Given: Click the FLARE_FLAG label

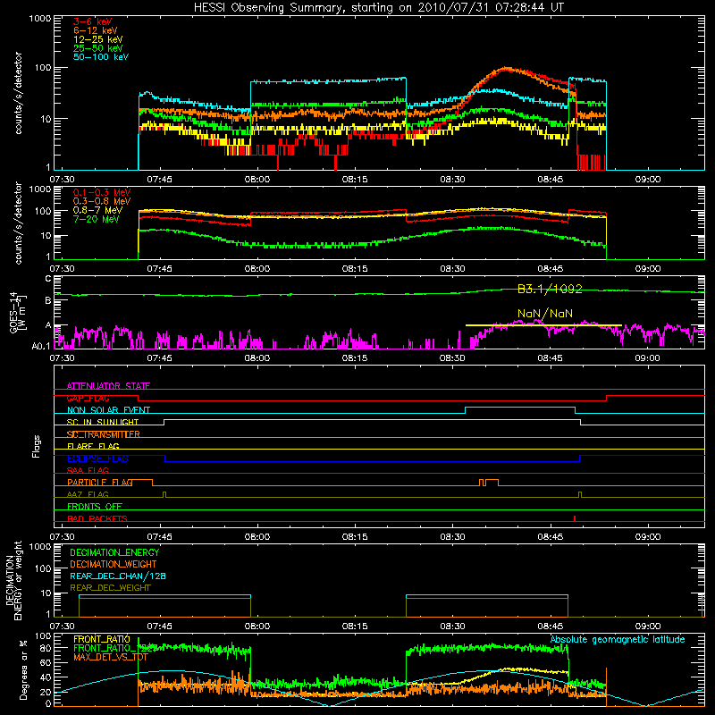Looking at the screenshot, I should tap(93, 446).
